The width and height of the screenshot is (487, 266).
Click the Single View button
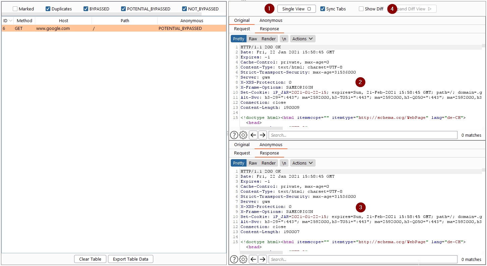[x=296, y=9]
